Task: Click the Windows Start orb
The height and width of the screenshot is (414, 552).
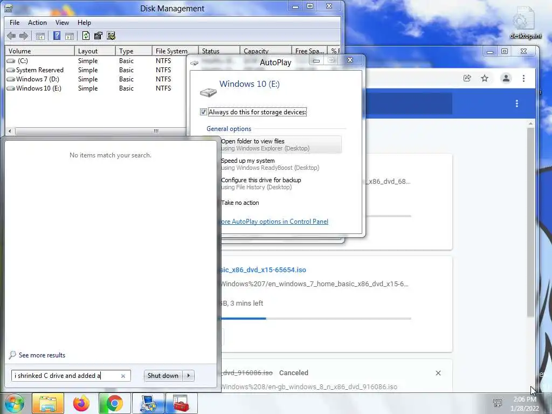Action: click(13, 403)
